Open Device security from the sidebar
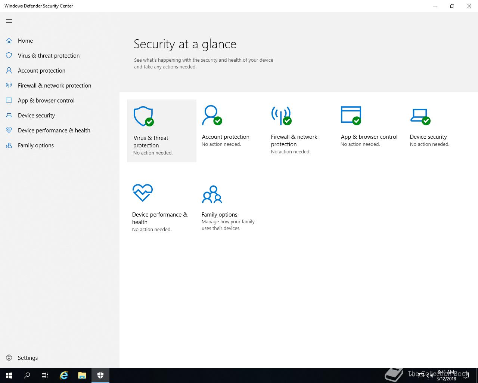The width and height of the screenshot is (478, 383). coord(60,116)
